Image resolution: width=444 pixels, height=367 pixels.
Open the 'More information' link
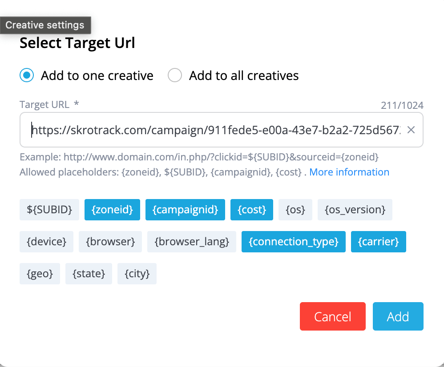click(349, 172)
